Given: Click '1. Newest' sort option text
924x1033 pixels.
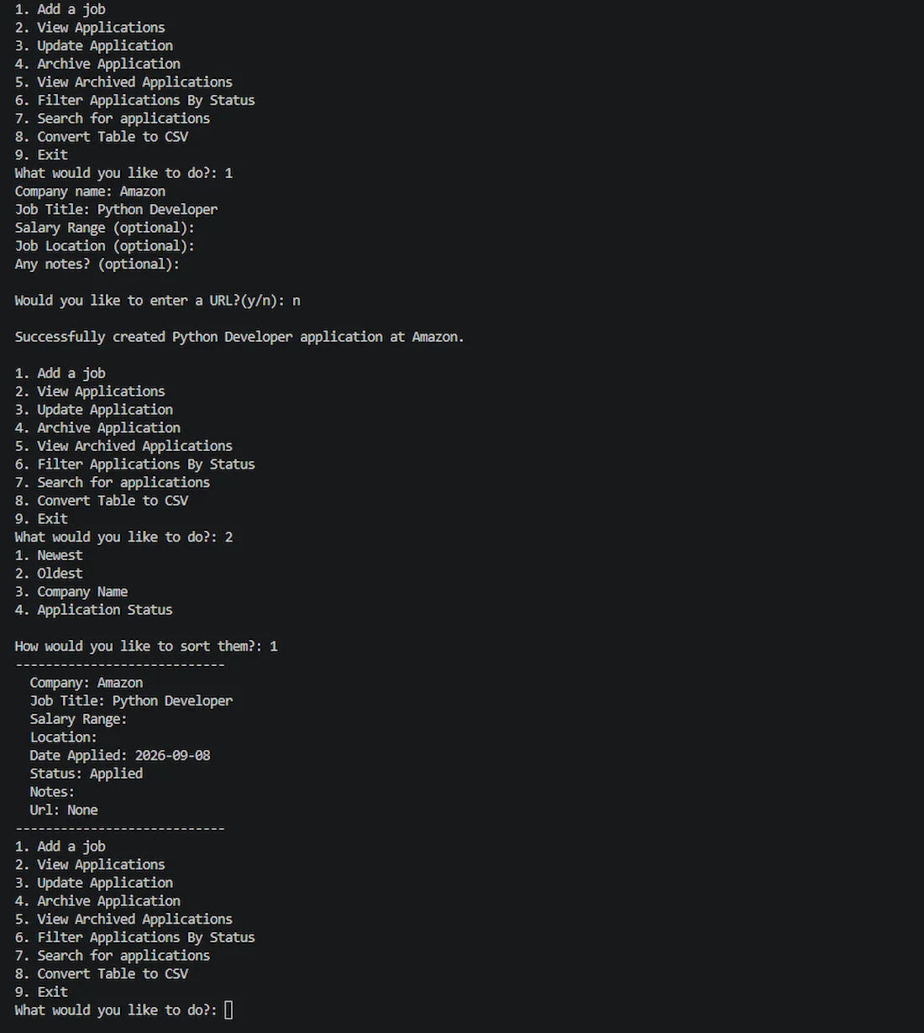Looking at the screenshot, I should [x=49, y=555].
